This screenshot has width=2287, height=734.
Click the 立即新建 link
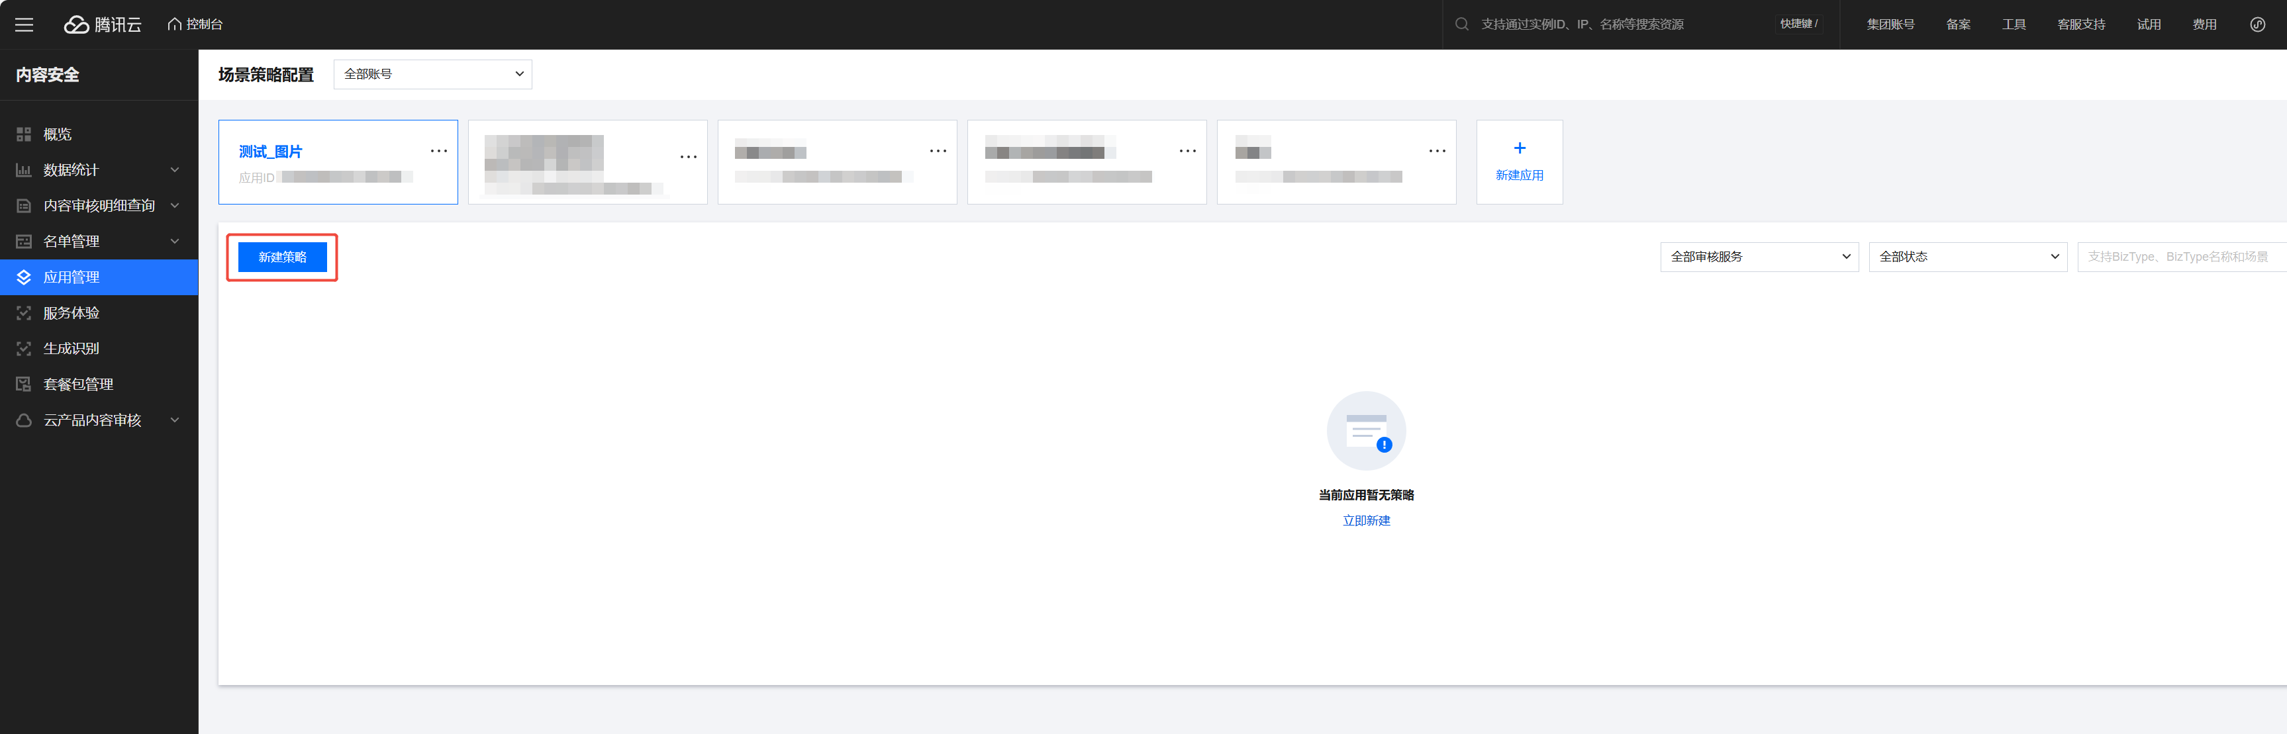click(1365, 521)
